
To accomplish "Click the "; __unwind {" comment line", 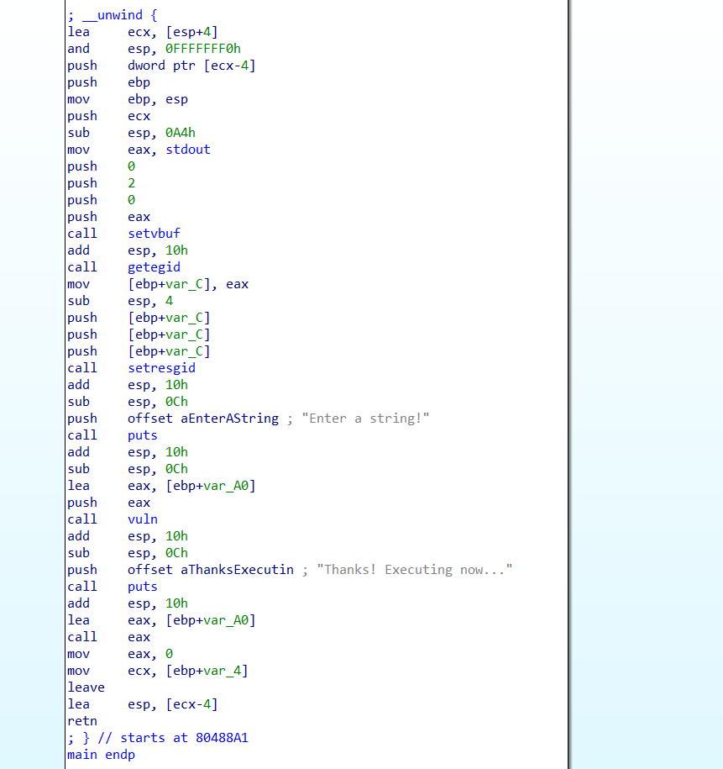I will click(x=113, y=15).
